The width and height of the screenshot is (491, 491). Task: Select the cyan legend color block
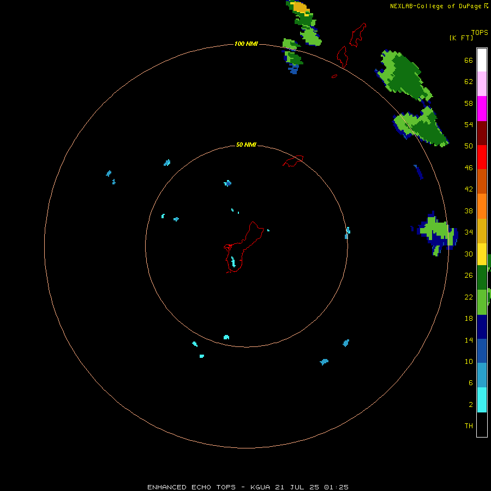[x=482, y=399]
